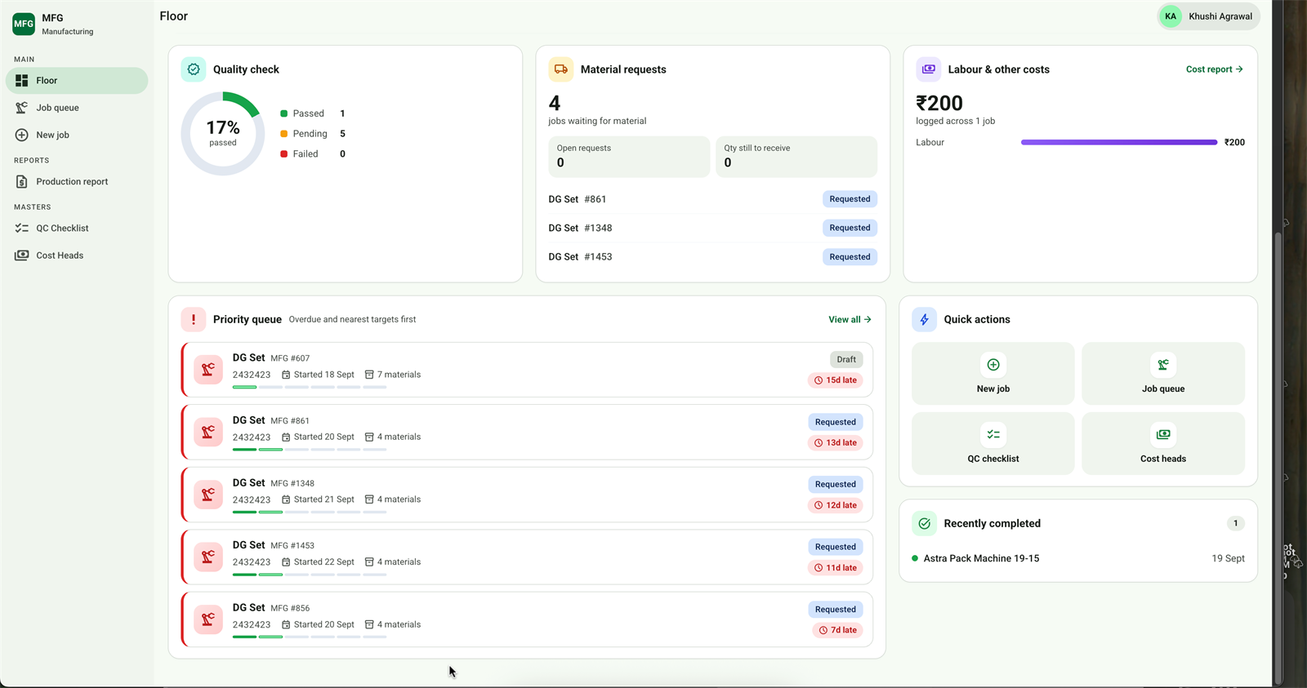Open the Production report page

tap(77, 182)
